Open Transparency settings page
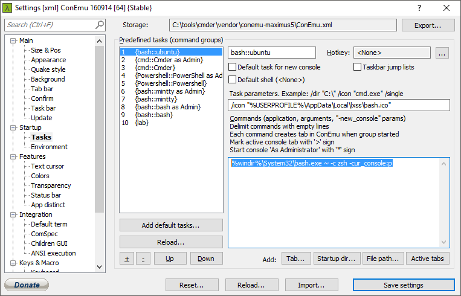The height and width of the screenshot is (296, 461). (51, 186)
